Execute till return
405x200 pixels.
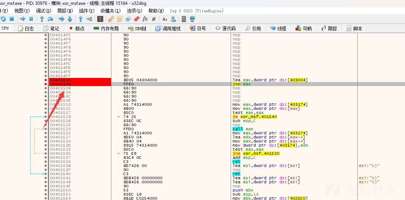(80, 19)
